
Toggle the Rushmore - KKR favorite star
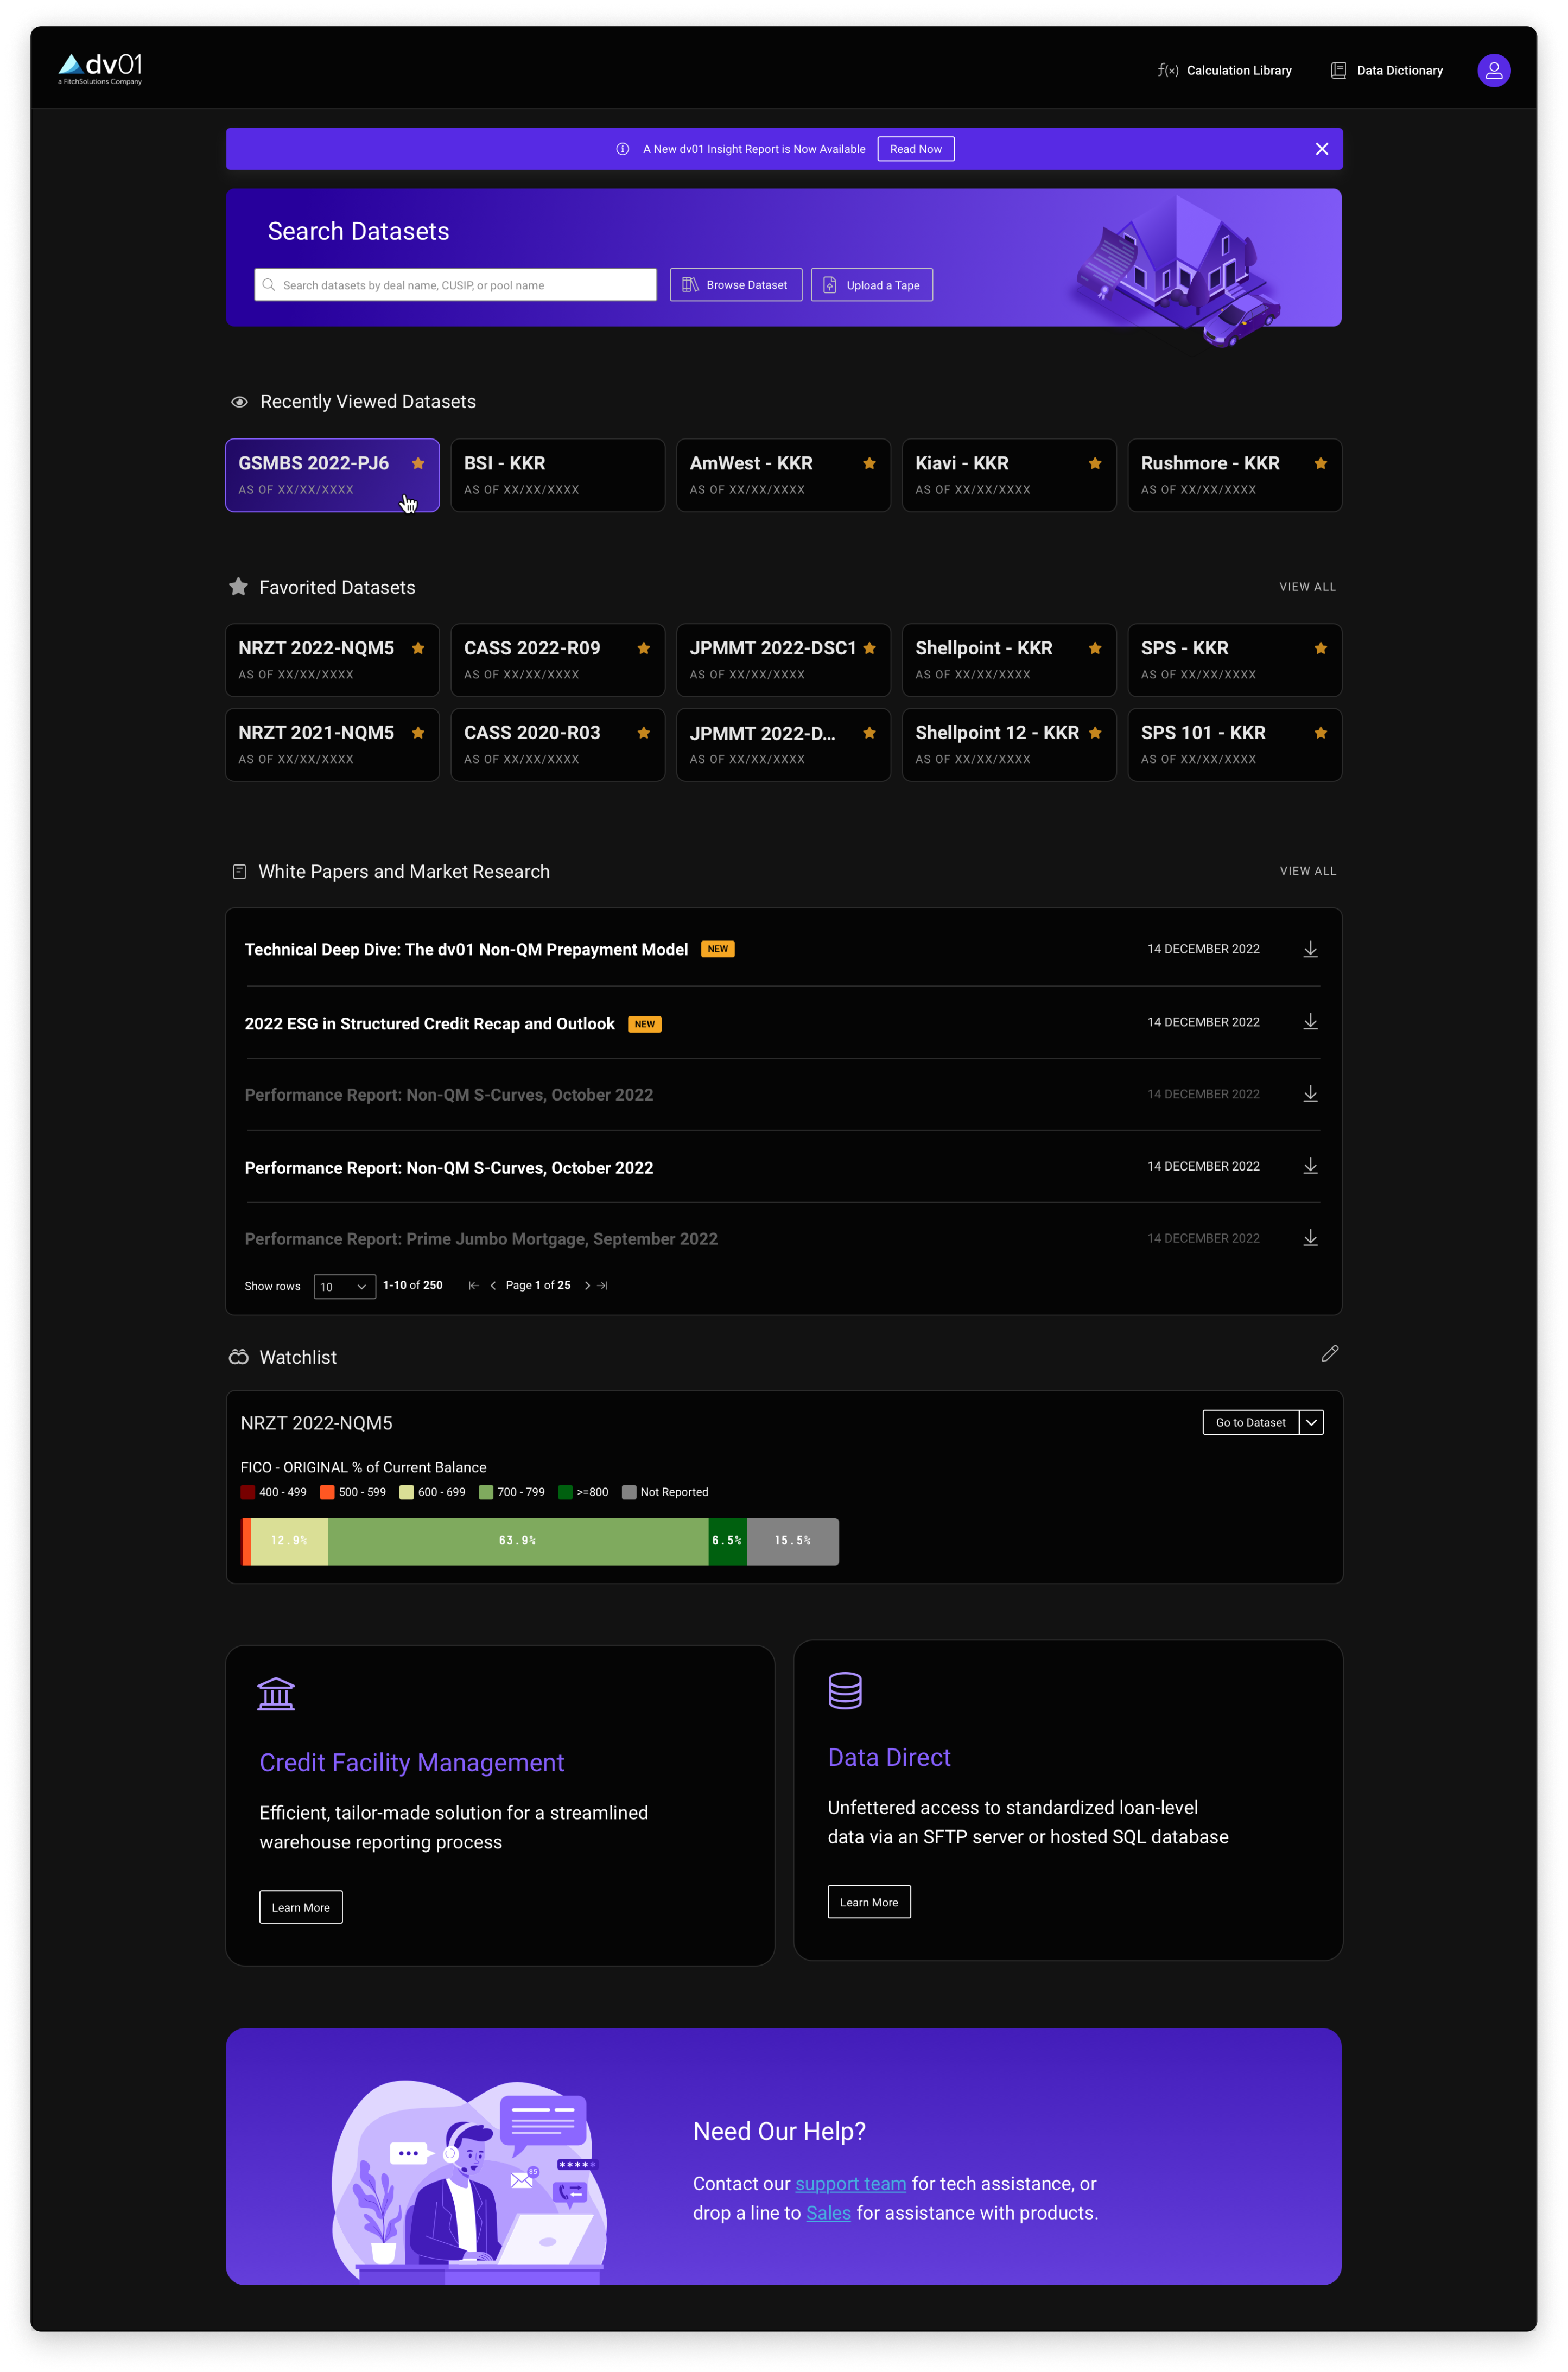pos(1320,463)
